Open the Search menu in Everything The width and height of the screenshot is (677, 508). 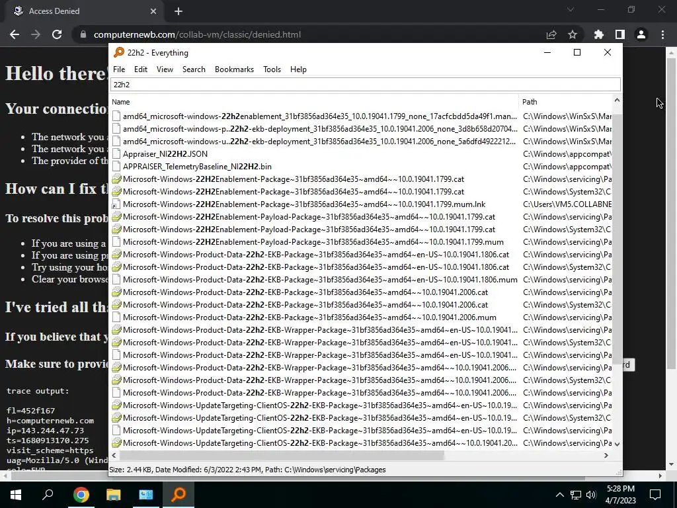(194, 69)
